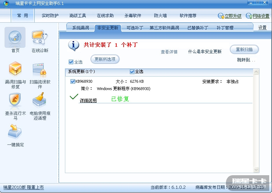Open the 防火墙 menu tab
The image size is (272, 193).
click(160, 16)
